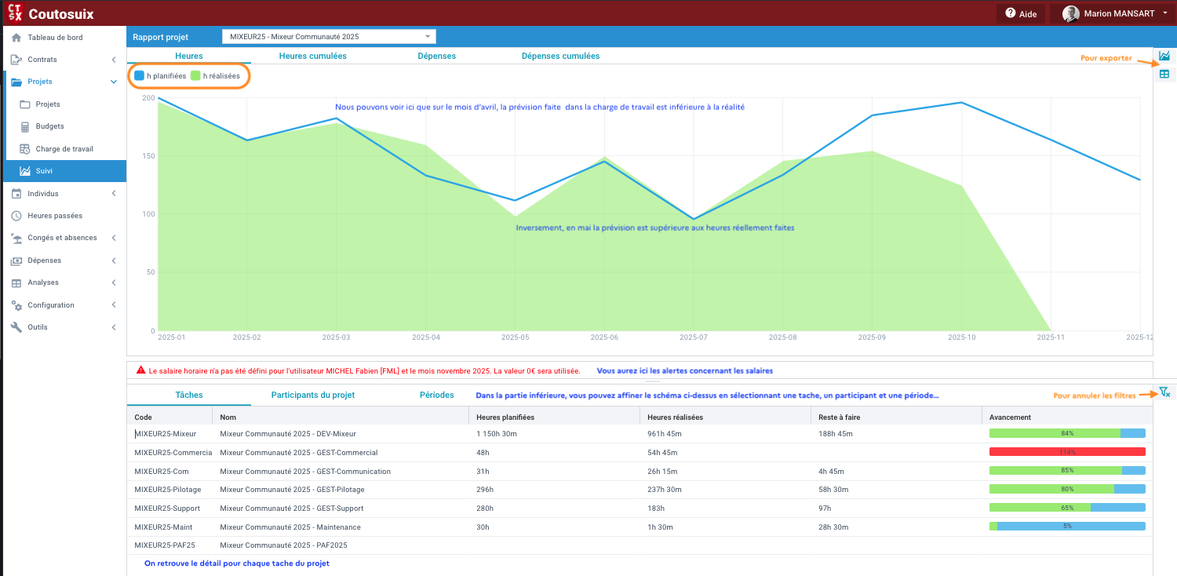Click the Charge de travail icon

[x=24, y=149]
